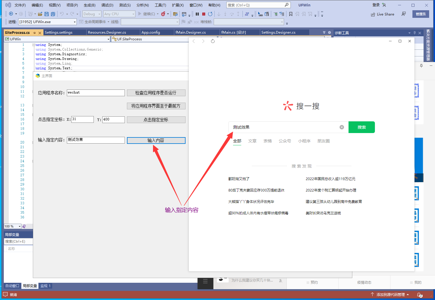Image resolution: width=435 pixels, height=300 pixels.
Task: Restart the debug session
Action: [210, 14]
